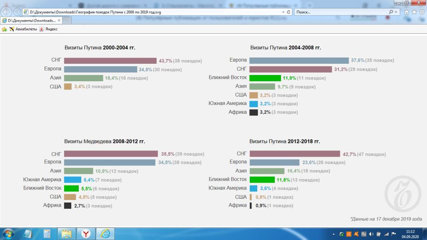Open the Calculator taskbar icon
The image size is (427, 240).
pyautogui.click(x=47, y=234)
